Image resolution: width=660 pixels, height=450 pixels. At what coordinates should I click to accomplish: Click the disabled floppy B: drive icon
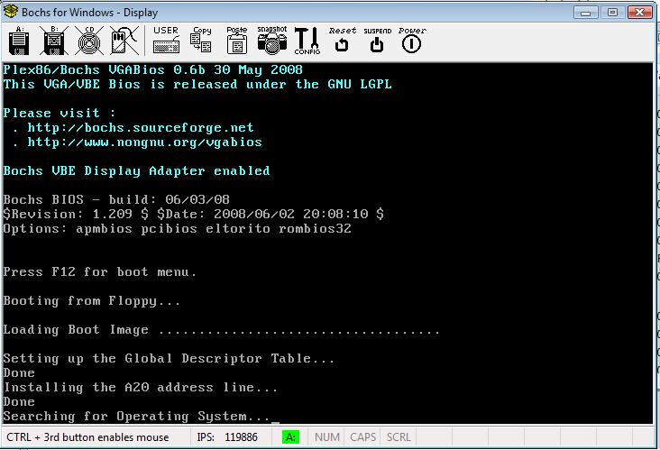pos(54,41)
